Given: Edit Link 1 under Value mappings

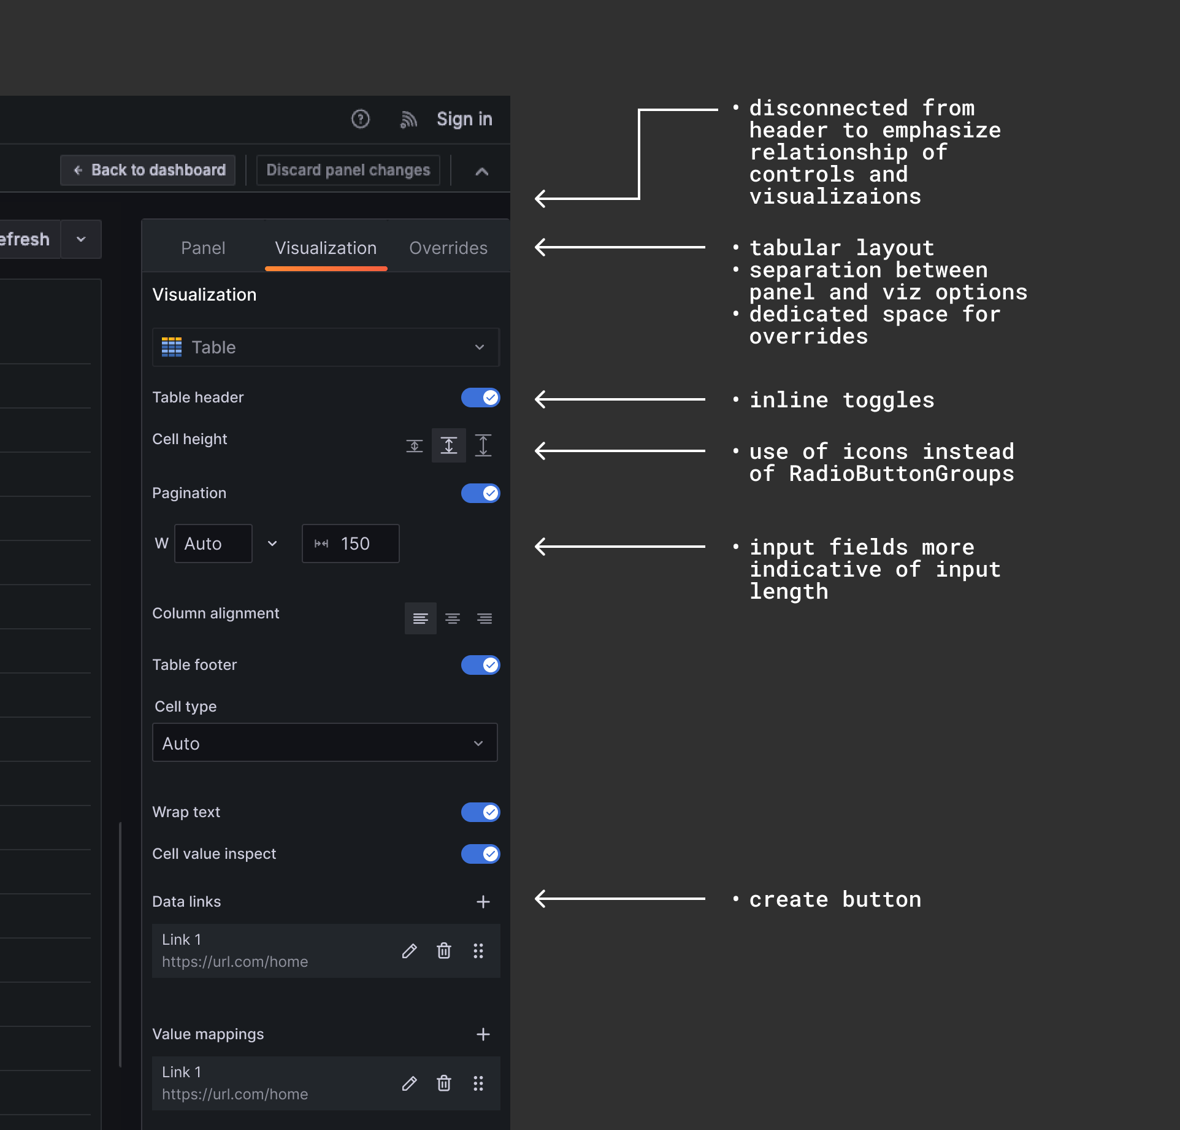Looking at the screenshot, I should 410,1083.
